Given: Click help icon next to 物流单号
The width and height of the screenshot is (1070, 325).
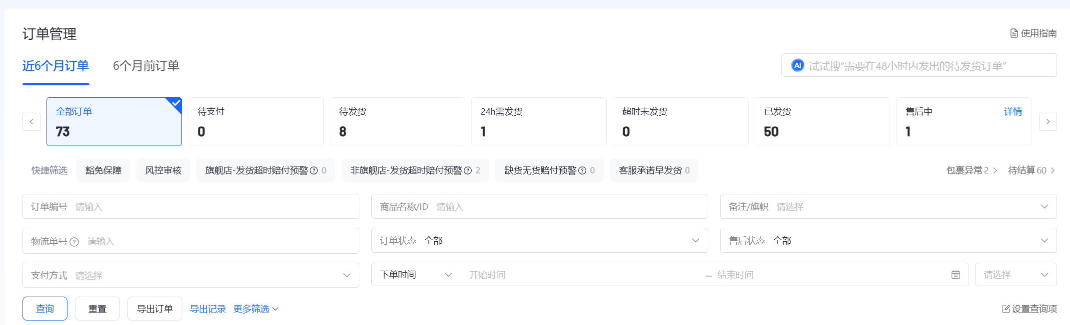Looking at the screenshot, I should [x=74, y=242].
